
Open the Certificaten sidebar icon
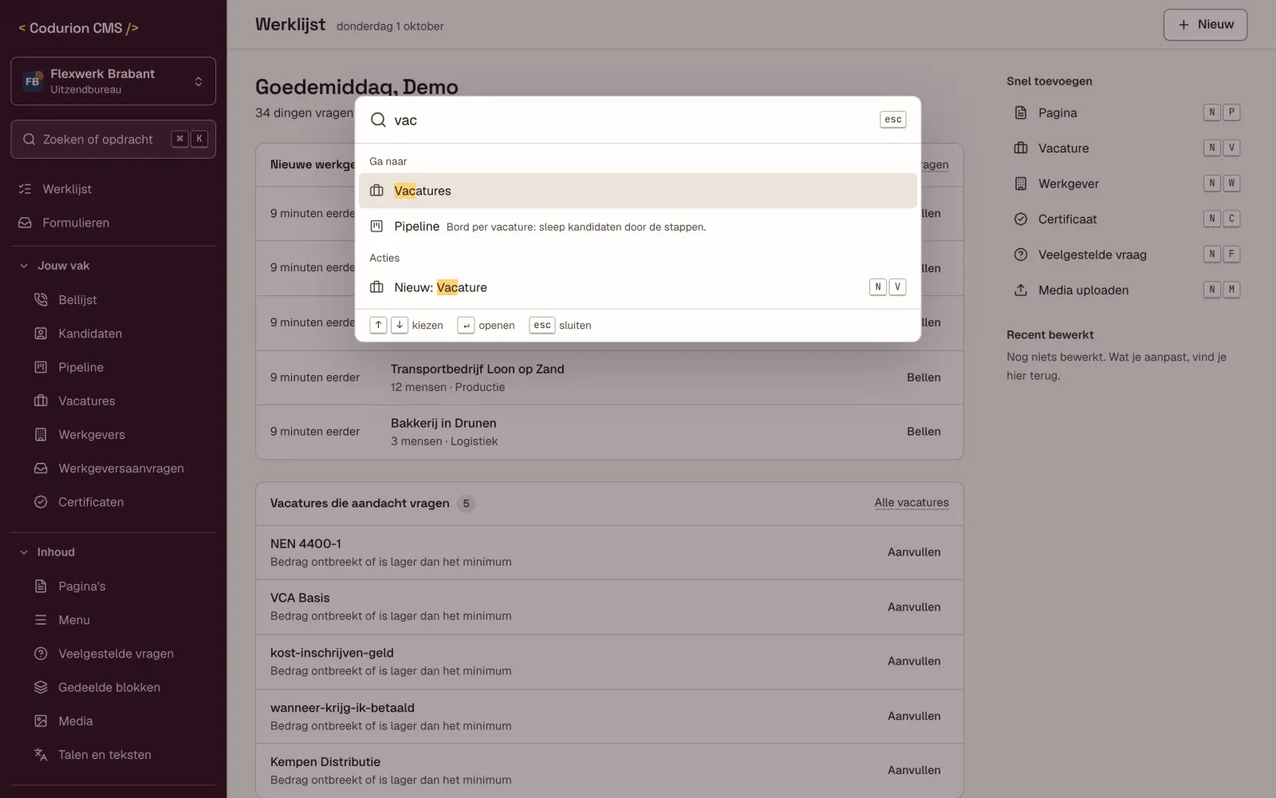coord(41,502)
